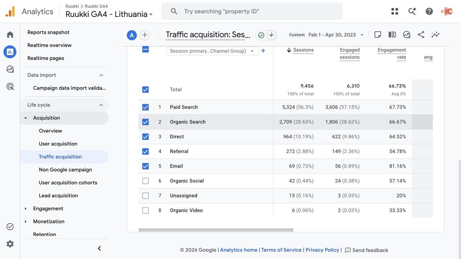Open the Session primary Channel Group dropdown
461x259 pixels.
coord(212,51)
